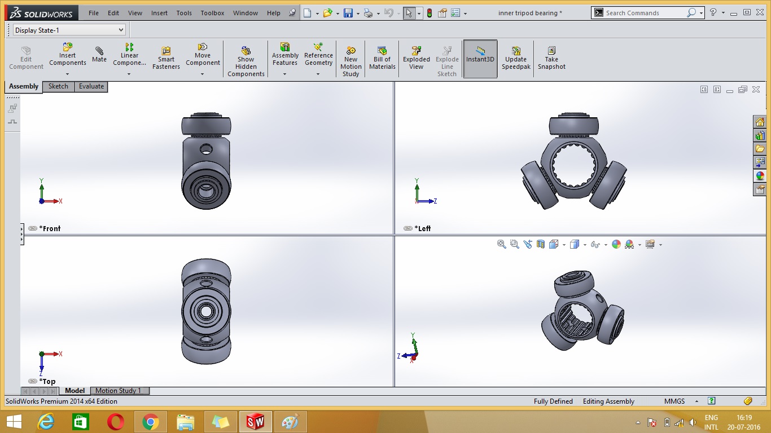The image size is (771, 433).
Task: Toggle the link views icon beside *Front
Action: pos(32,228)
